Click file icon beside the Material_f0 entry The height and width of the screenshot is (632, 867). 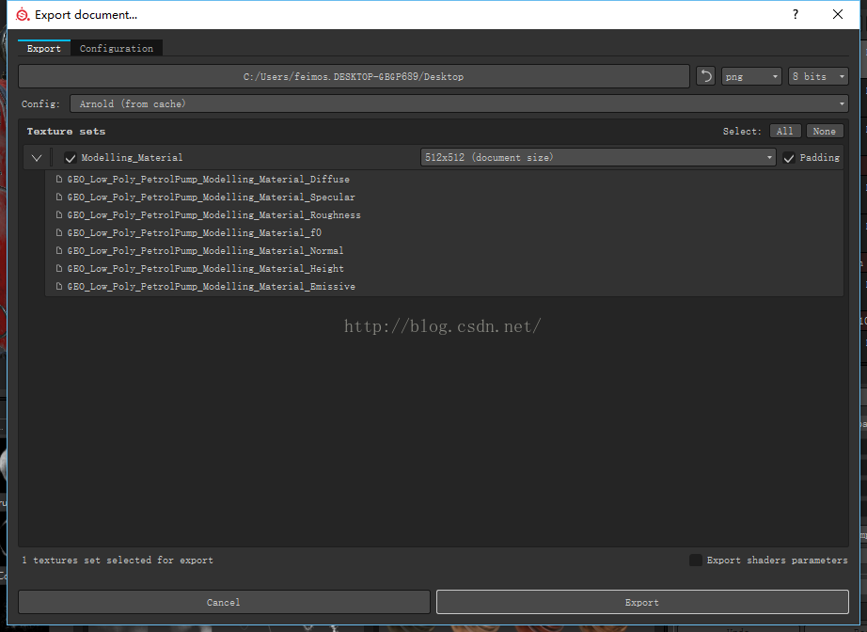(58, 233)
